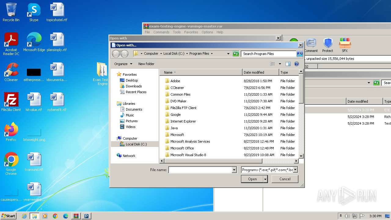Click the WinRAR Comment toolbar icon
Image resolution: width=391 pixels, height=220 pixels.
pyautogui.click(x=311, y=45)
